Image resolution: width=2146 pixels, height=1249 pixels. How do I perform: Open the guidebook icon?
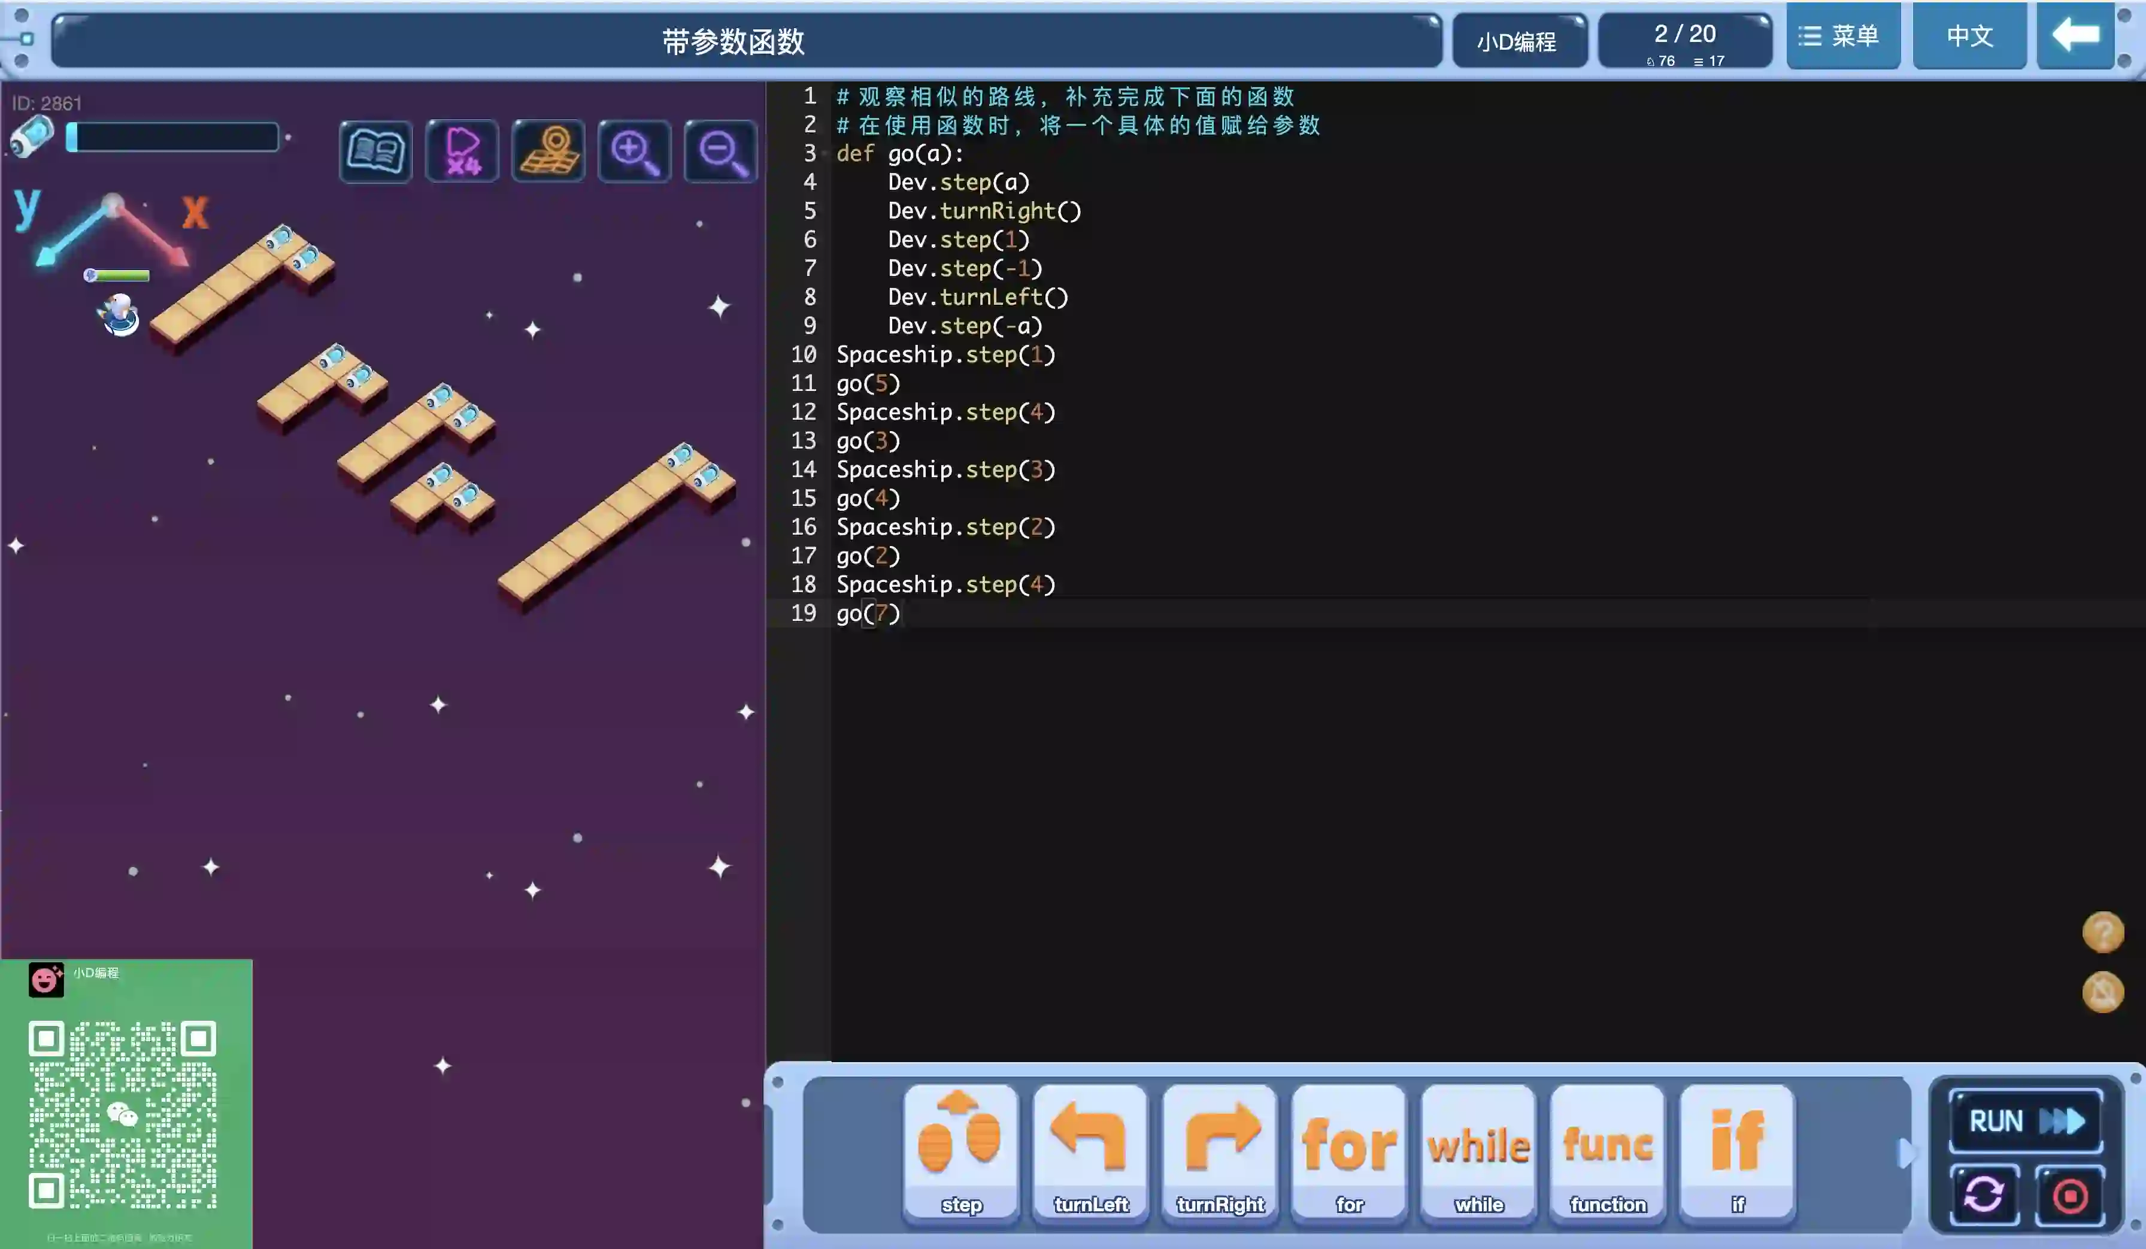pyautogui.click(x=375, y=151)
